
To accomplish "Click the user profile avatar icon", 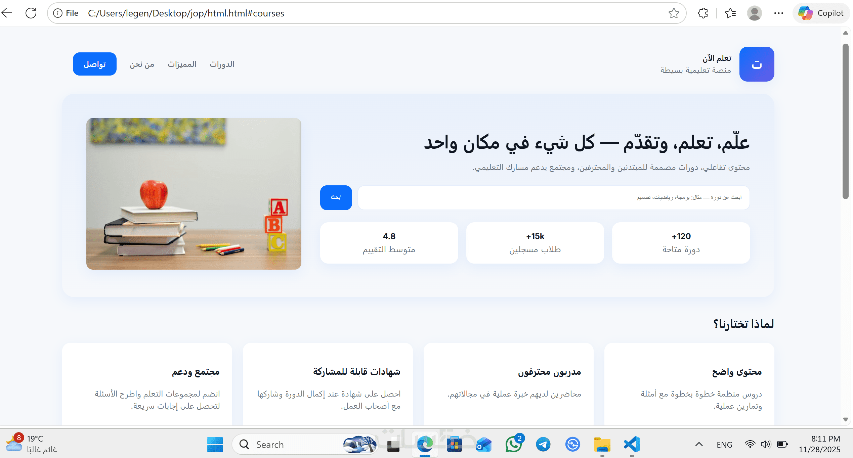I will coord(754,13).
